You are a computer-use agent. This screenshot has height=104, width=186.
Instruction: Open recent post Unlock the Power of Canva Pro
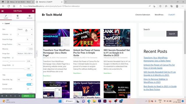tap(159, 66)
